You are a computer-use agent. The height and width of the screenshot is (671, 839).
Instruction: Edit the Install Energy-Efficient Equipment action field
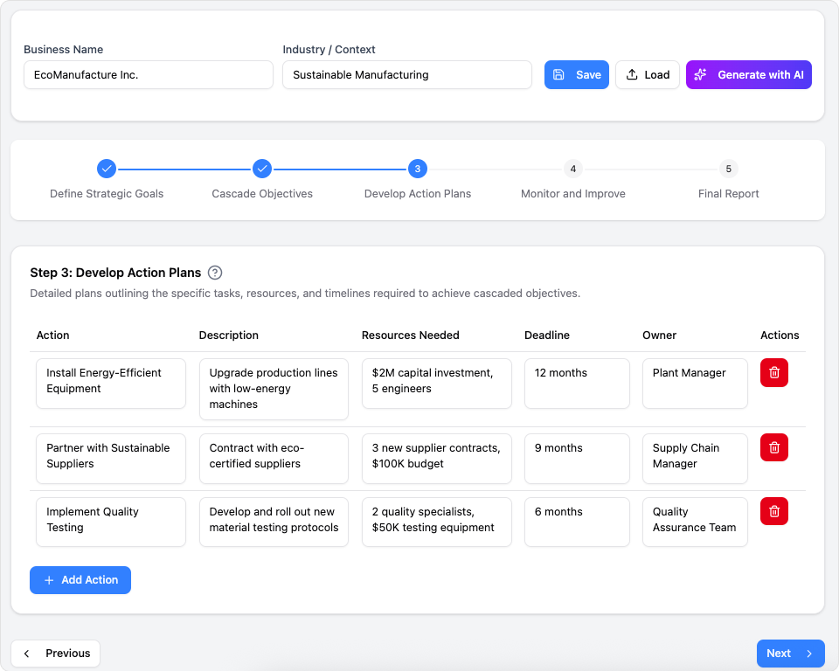coord(111,384)
